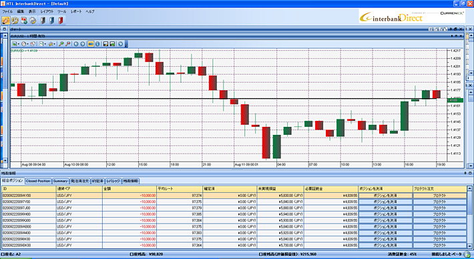Open the ヘルプ menu
The height and width of the screenshot is (259, 474).
(x=89, y=11)
